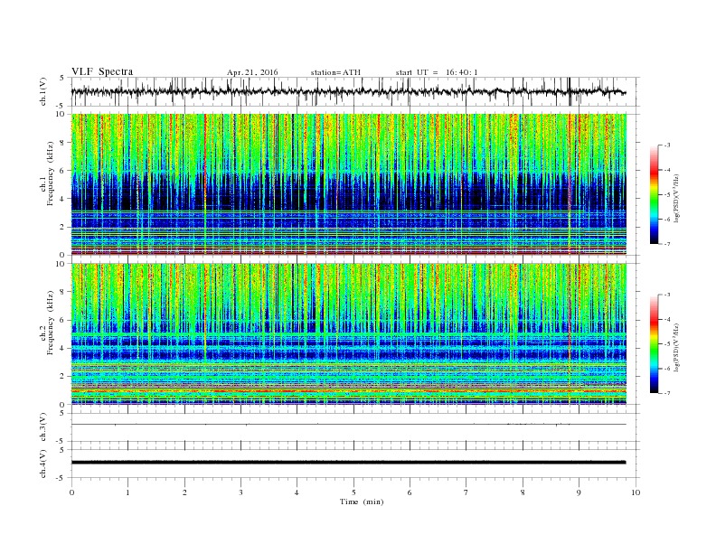Click the "ch.4(V)" axis label
716x553 pixels.
coord(43,464)
